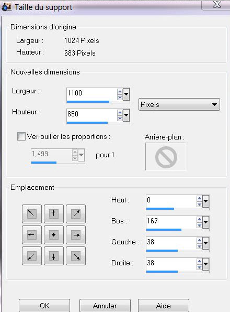The image size is (230, 312).
Task: Select the bottom-right placement arrow
Action: (x=76, y=256)
